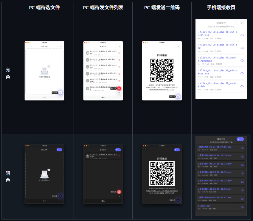Open the connect URL link in dark QR window
This screenshot has height=221, width=253.
162,192
